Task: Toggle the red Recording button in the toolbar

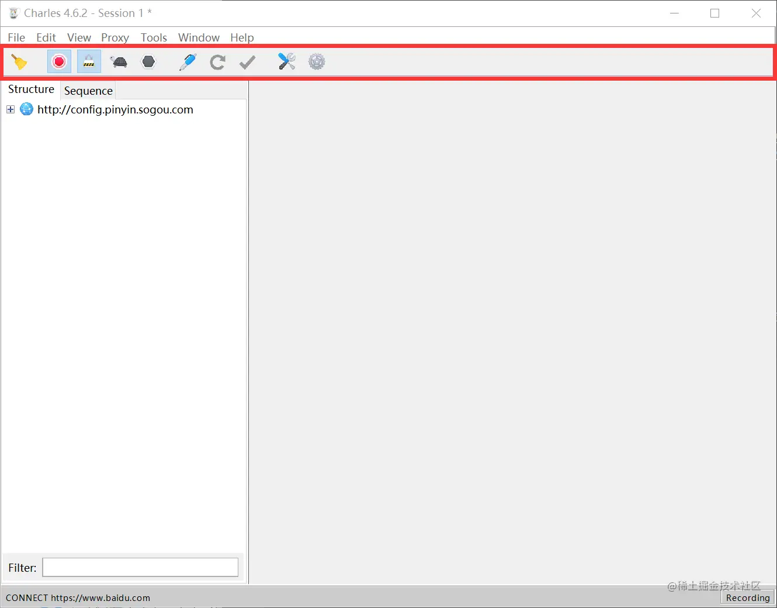Action: point(59,61)
